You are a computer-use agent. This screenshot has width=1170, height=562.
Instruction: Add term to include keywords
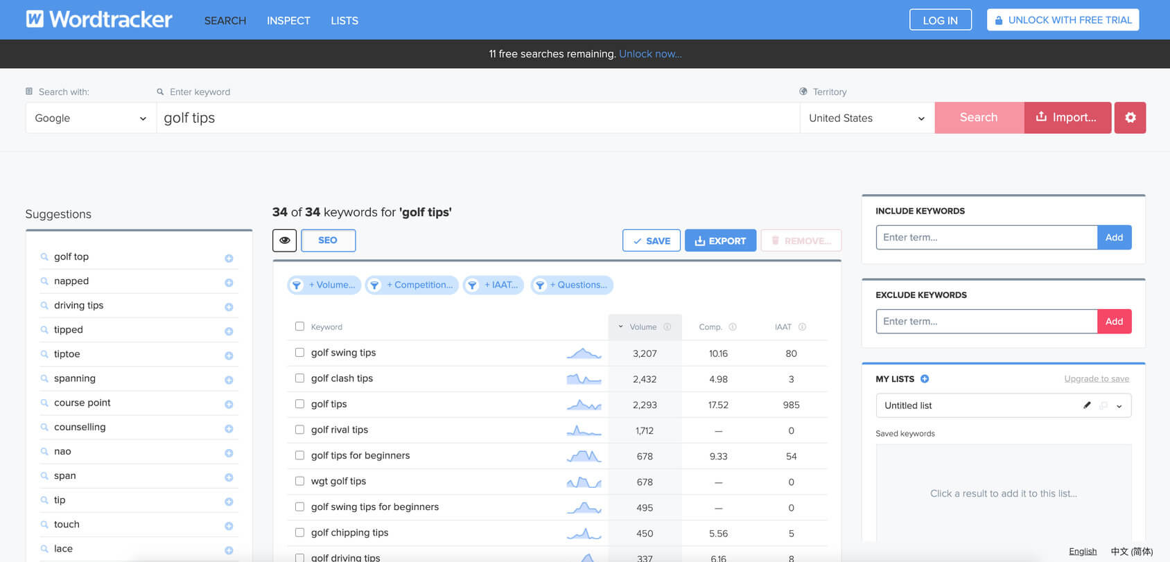click(x=1114, y=237)
